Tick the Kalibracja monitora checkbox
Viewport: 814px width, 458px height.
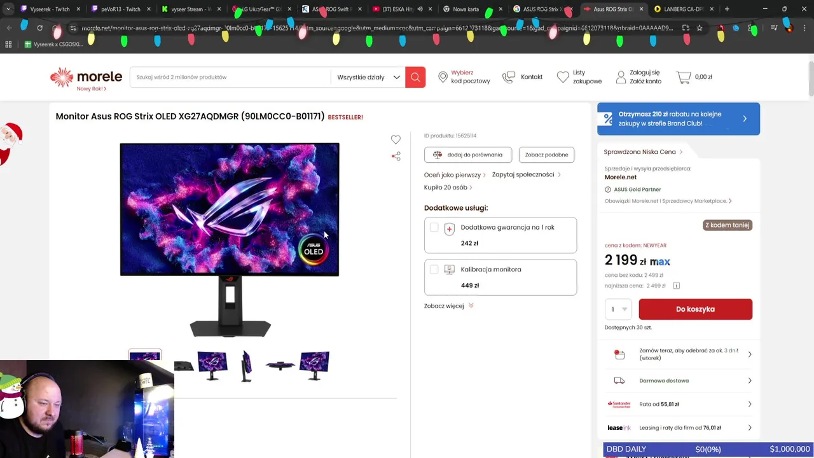point(434,270)
